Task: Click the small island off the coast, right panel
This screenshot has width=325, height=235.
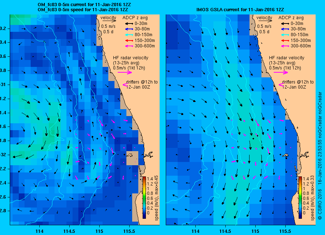Action: tap(285, 155)
